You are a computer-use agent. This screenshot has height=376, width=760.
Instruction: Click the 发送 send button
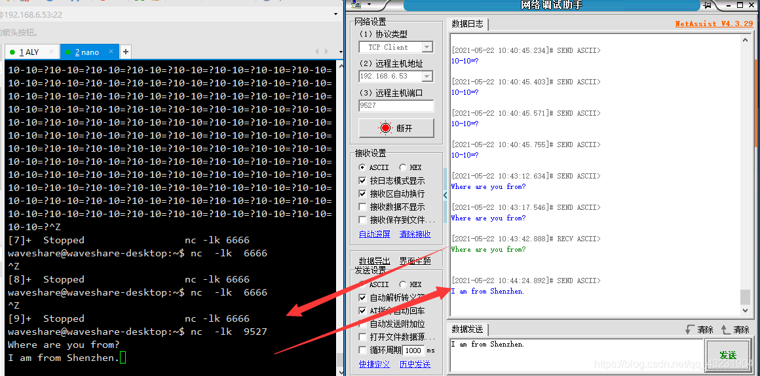(728, 355)
